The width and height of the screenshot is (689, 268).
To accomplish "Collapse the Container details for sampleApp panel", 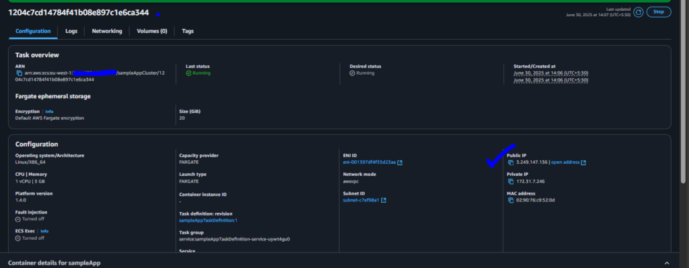I will point(667,263).
